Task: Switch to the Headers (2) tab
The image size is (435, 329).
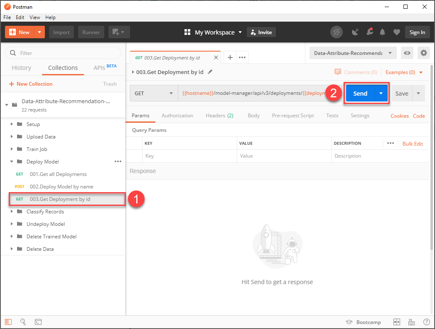Action: pyautogui.click(x=219, y=116)
